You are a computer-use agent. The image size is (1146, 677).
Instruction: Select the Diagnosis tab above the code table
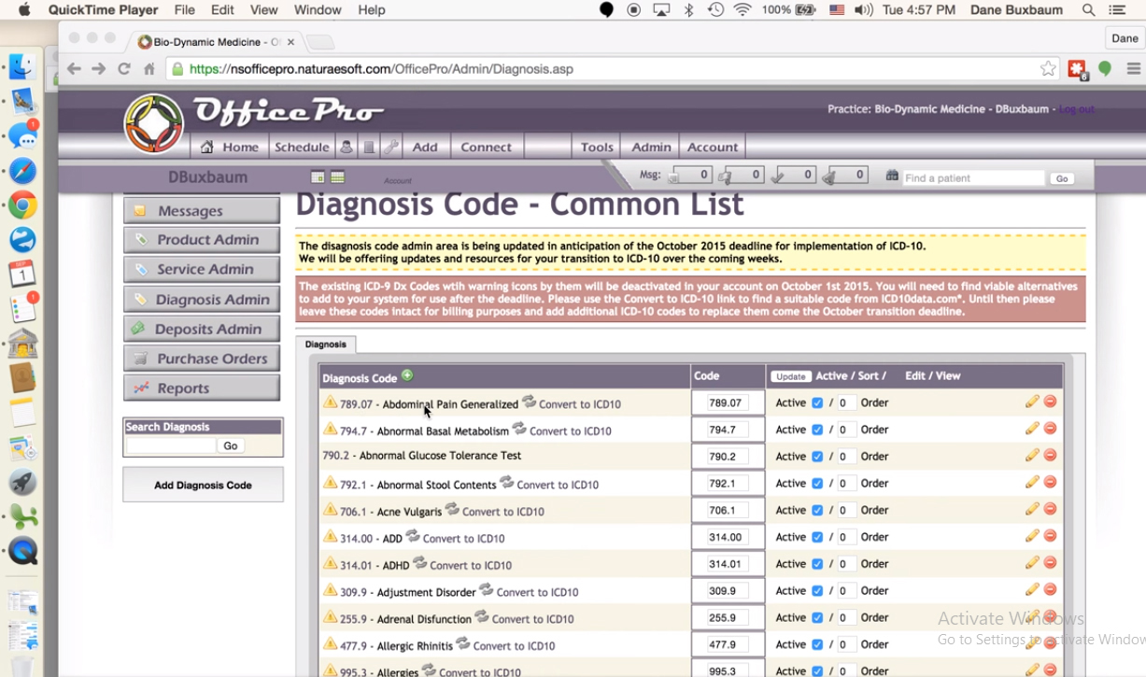click(x=325, y=345)
